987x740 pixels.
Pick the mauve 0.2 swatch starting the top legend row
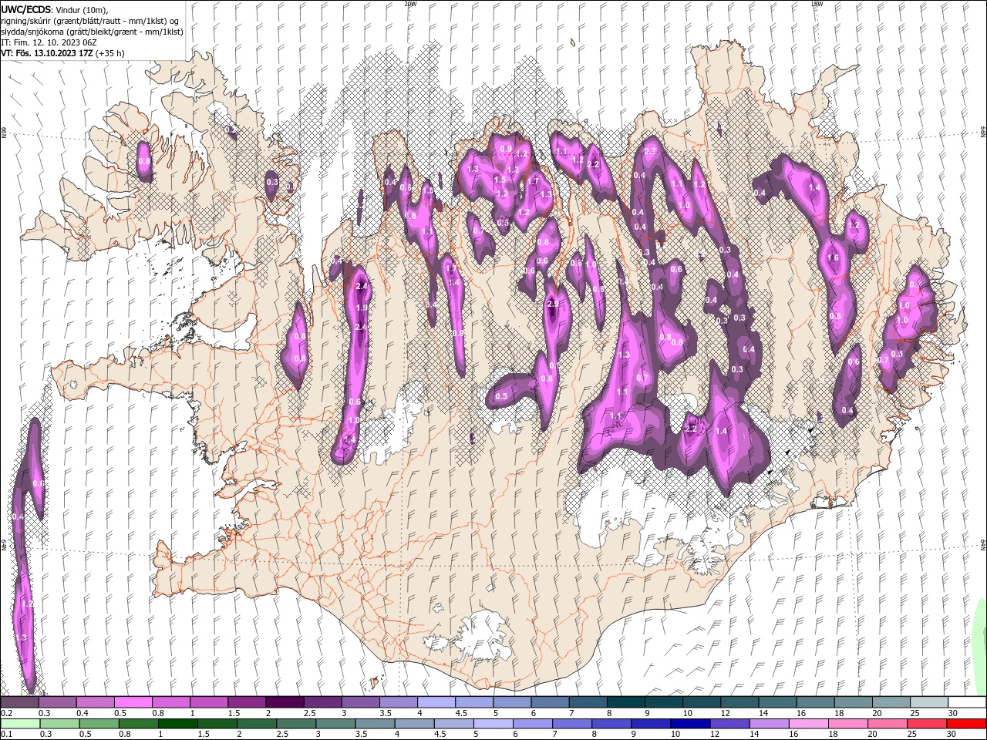(x=19, y=702)
